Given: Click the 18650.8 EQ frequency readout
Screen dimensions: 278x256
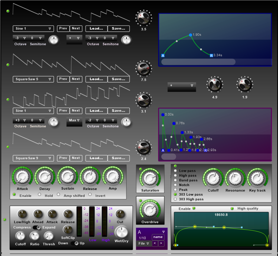Looking at the screenshot, I should pos(221,215).
